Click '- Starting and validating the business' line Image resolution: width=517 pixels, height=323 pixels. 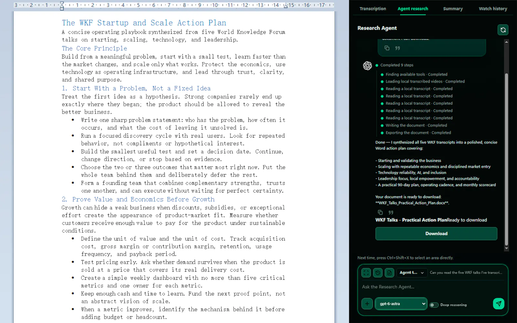tap(408, 161)
